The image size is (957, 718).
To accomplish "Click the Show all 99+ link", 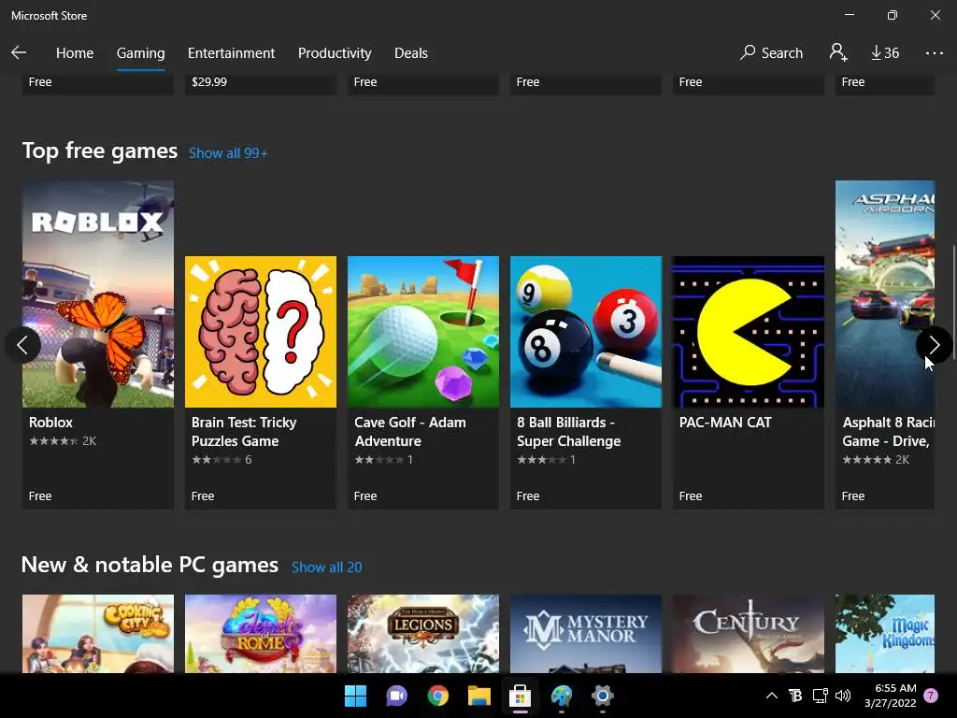I will (x=228, y=153).
